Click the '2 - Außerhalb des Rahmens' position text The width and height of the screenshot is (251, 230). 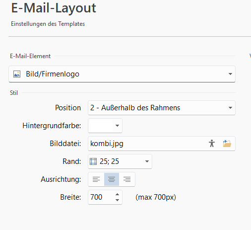click(x=135, y=108)
